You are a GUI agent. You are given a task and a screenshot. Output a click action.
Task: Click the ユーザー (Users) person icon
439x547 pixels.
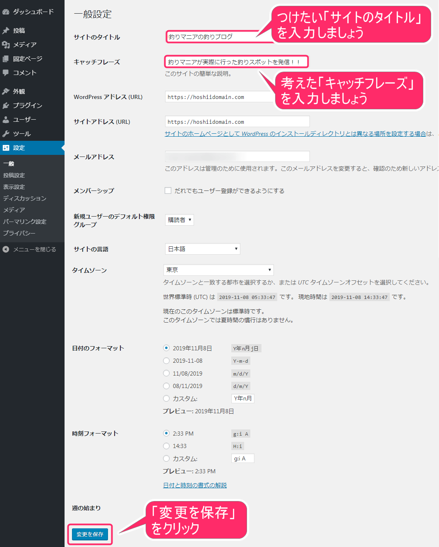(6, 119)
